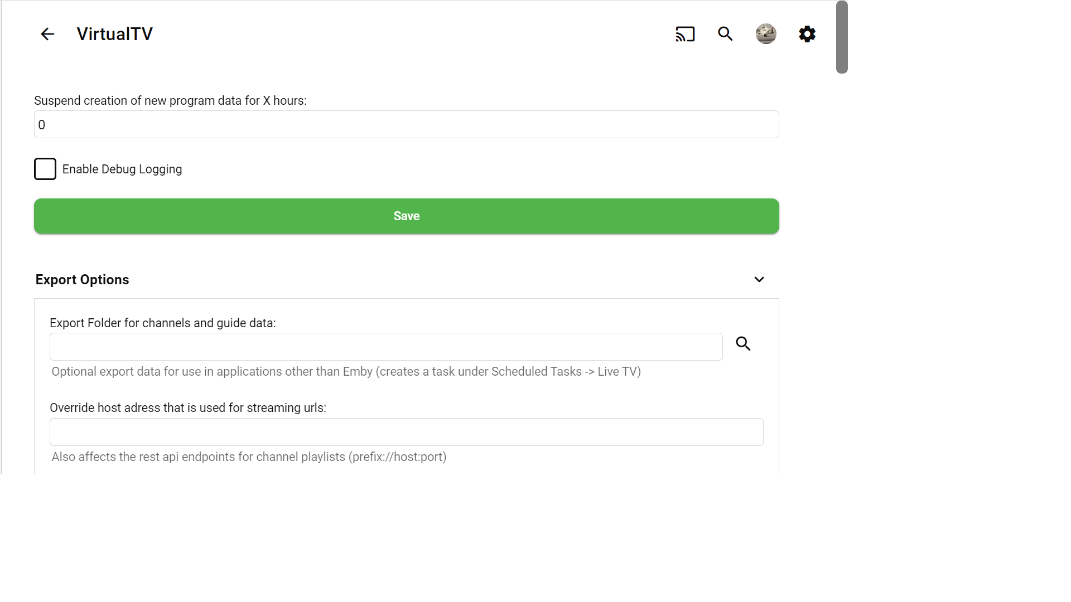Click the export folder path input
Image resolution: width=1071 pixels, height=602 pixels.
click(386, 347)
